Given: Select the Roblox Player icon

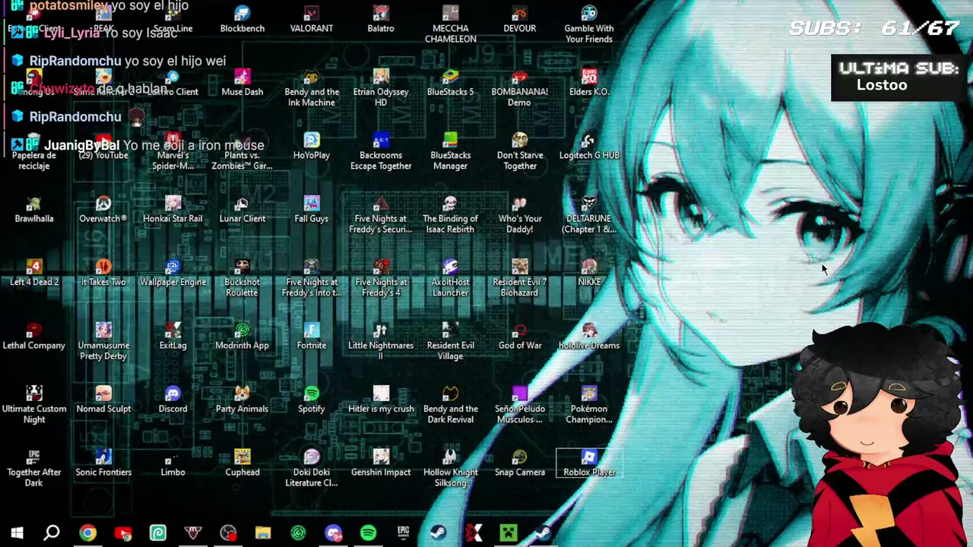Looking at the screenshot, I should pyautogui.click(x=589, y=464).
